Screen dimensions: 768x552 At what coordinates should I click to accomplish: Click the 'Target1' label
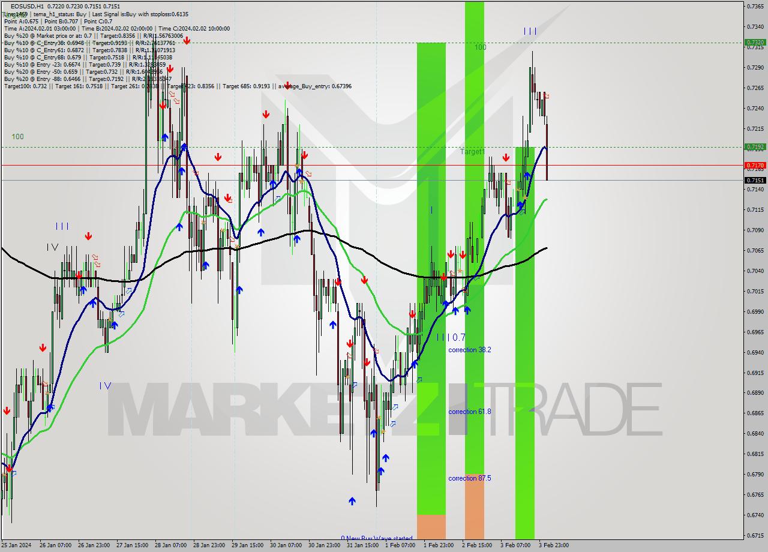click(x=472, y=152)
